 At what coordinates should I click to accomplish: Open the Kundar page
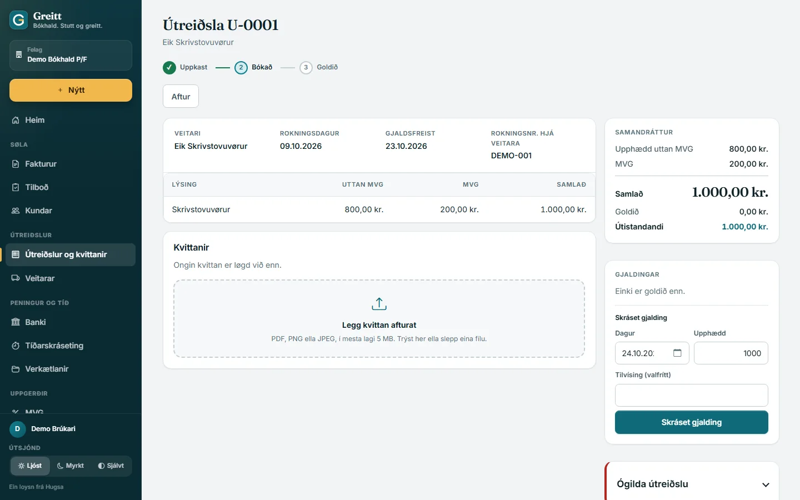[71, 211]
